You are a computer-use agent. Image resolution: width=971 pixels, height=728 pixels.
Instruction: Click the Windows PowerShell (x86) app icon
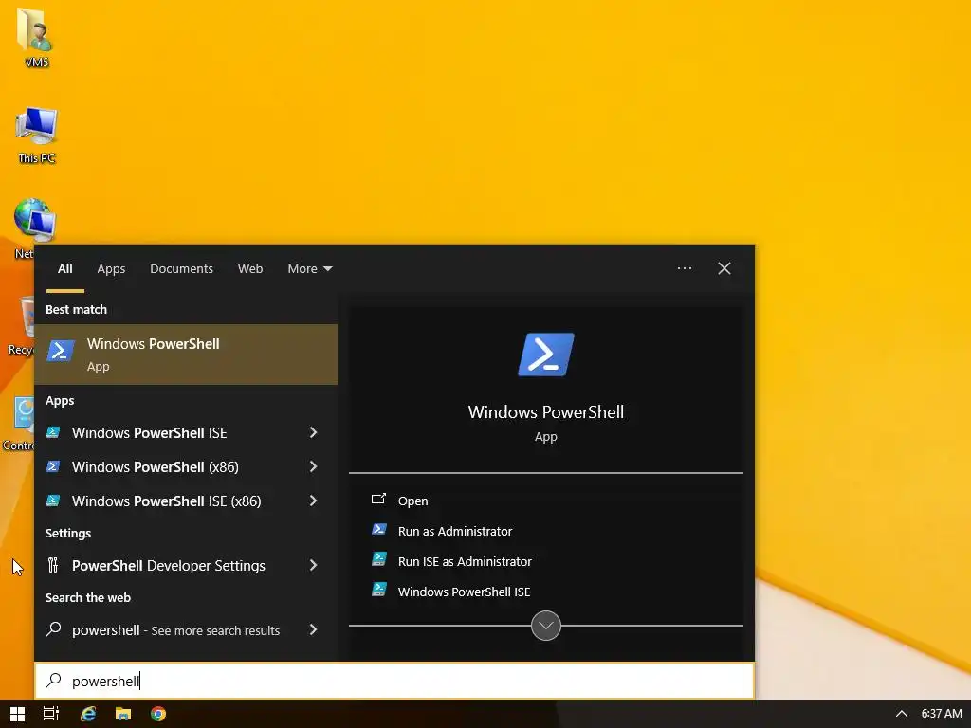coord(53,466)
